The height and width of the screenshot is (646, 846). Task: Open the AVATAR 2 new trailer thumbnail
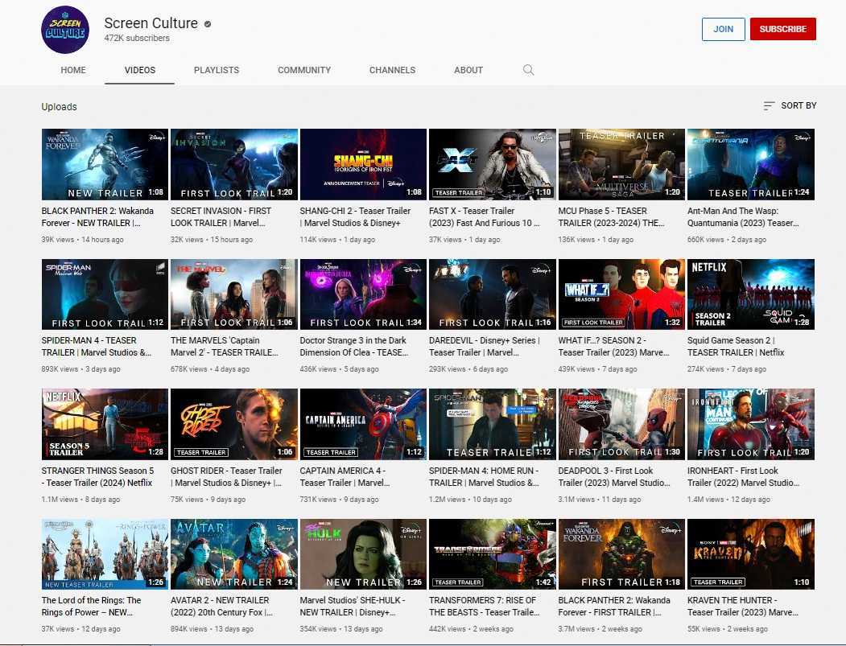(x=233, y=553)
